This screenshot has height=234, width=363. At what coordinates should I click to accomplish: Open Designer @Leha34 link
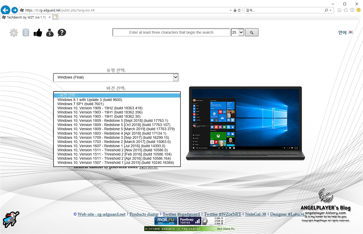[287, 214]
